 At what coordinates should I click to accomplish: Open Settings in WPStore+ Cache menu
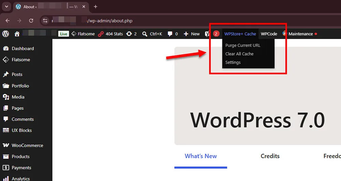233,62
